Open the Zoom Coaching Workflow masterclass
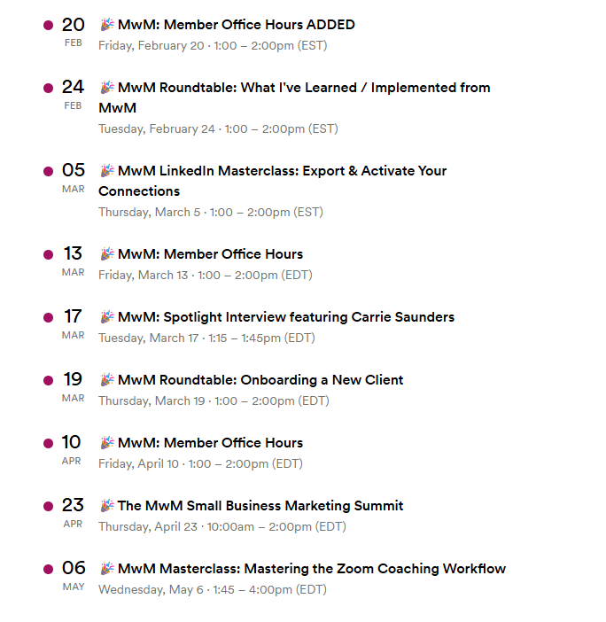Screen dimensions: 606x622 tap(312, 569)
